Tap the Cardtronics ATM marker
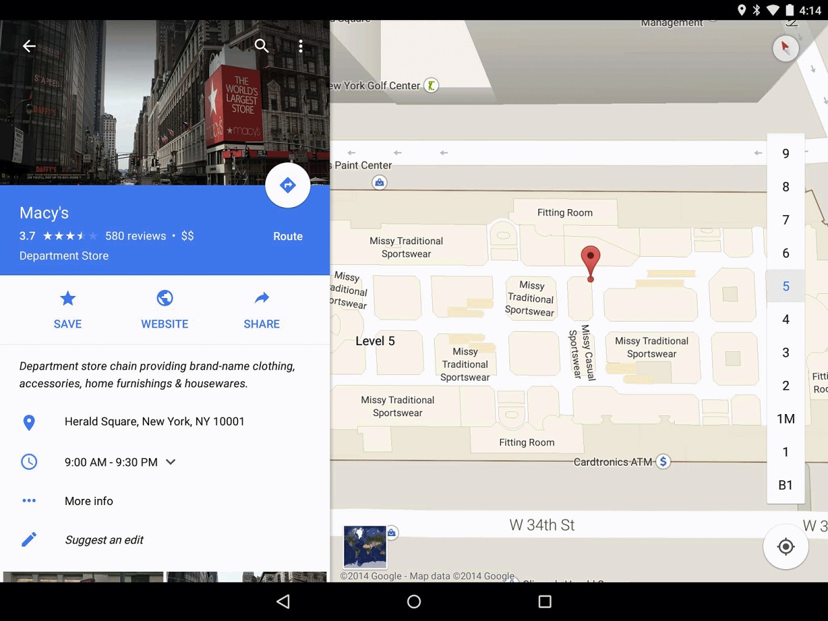Screen dimensions: 828x621 tap(663, 462)
